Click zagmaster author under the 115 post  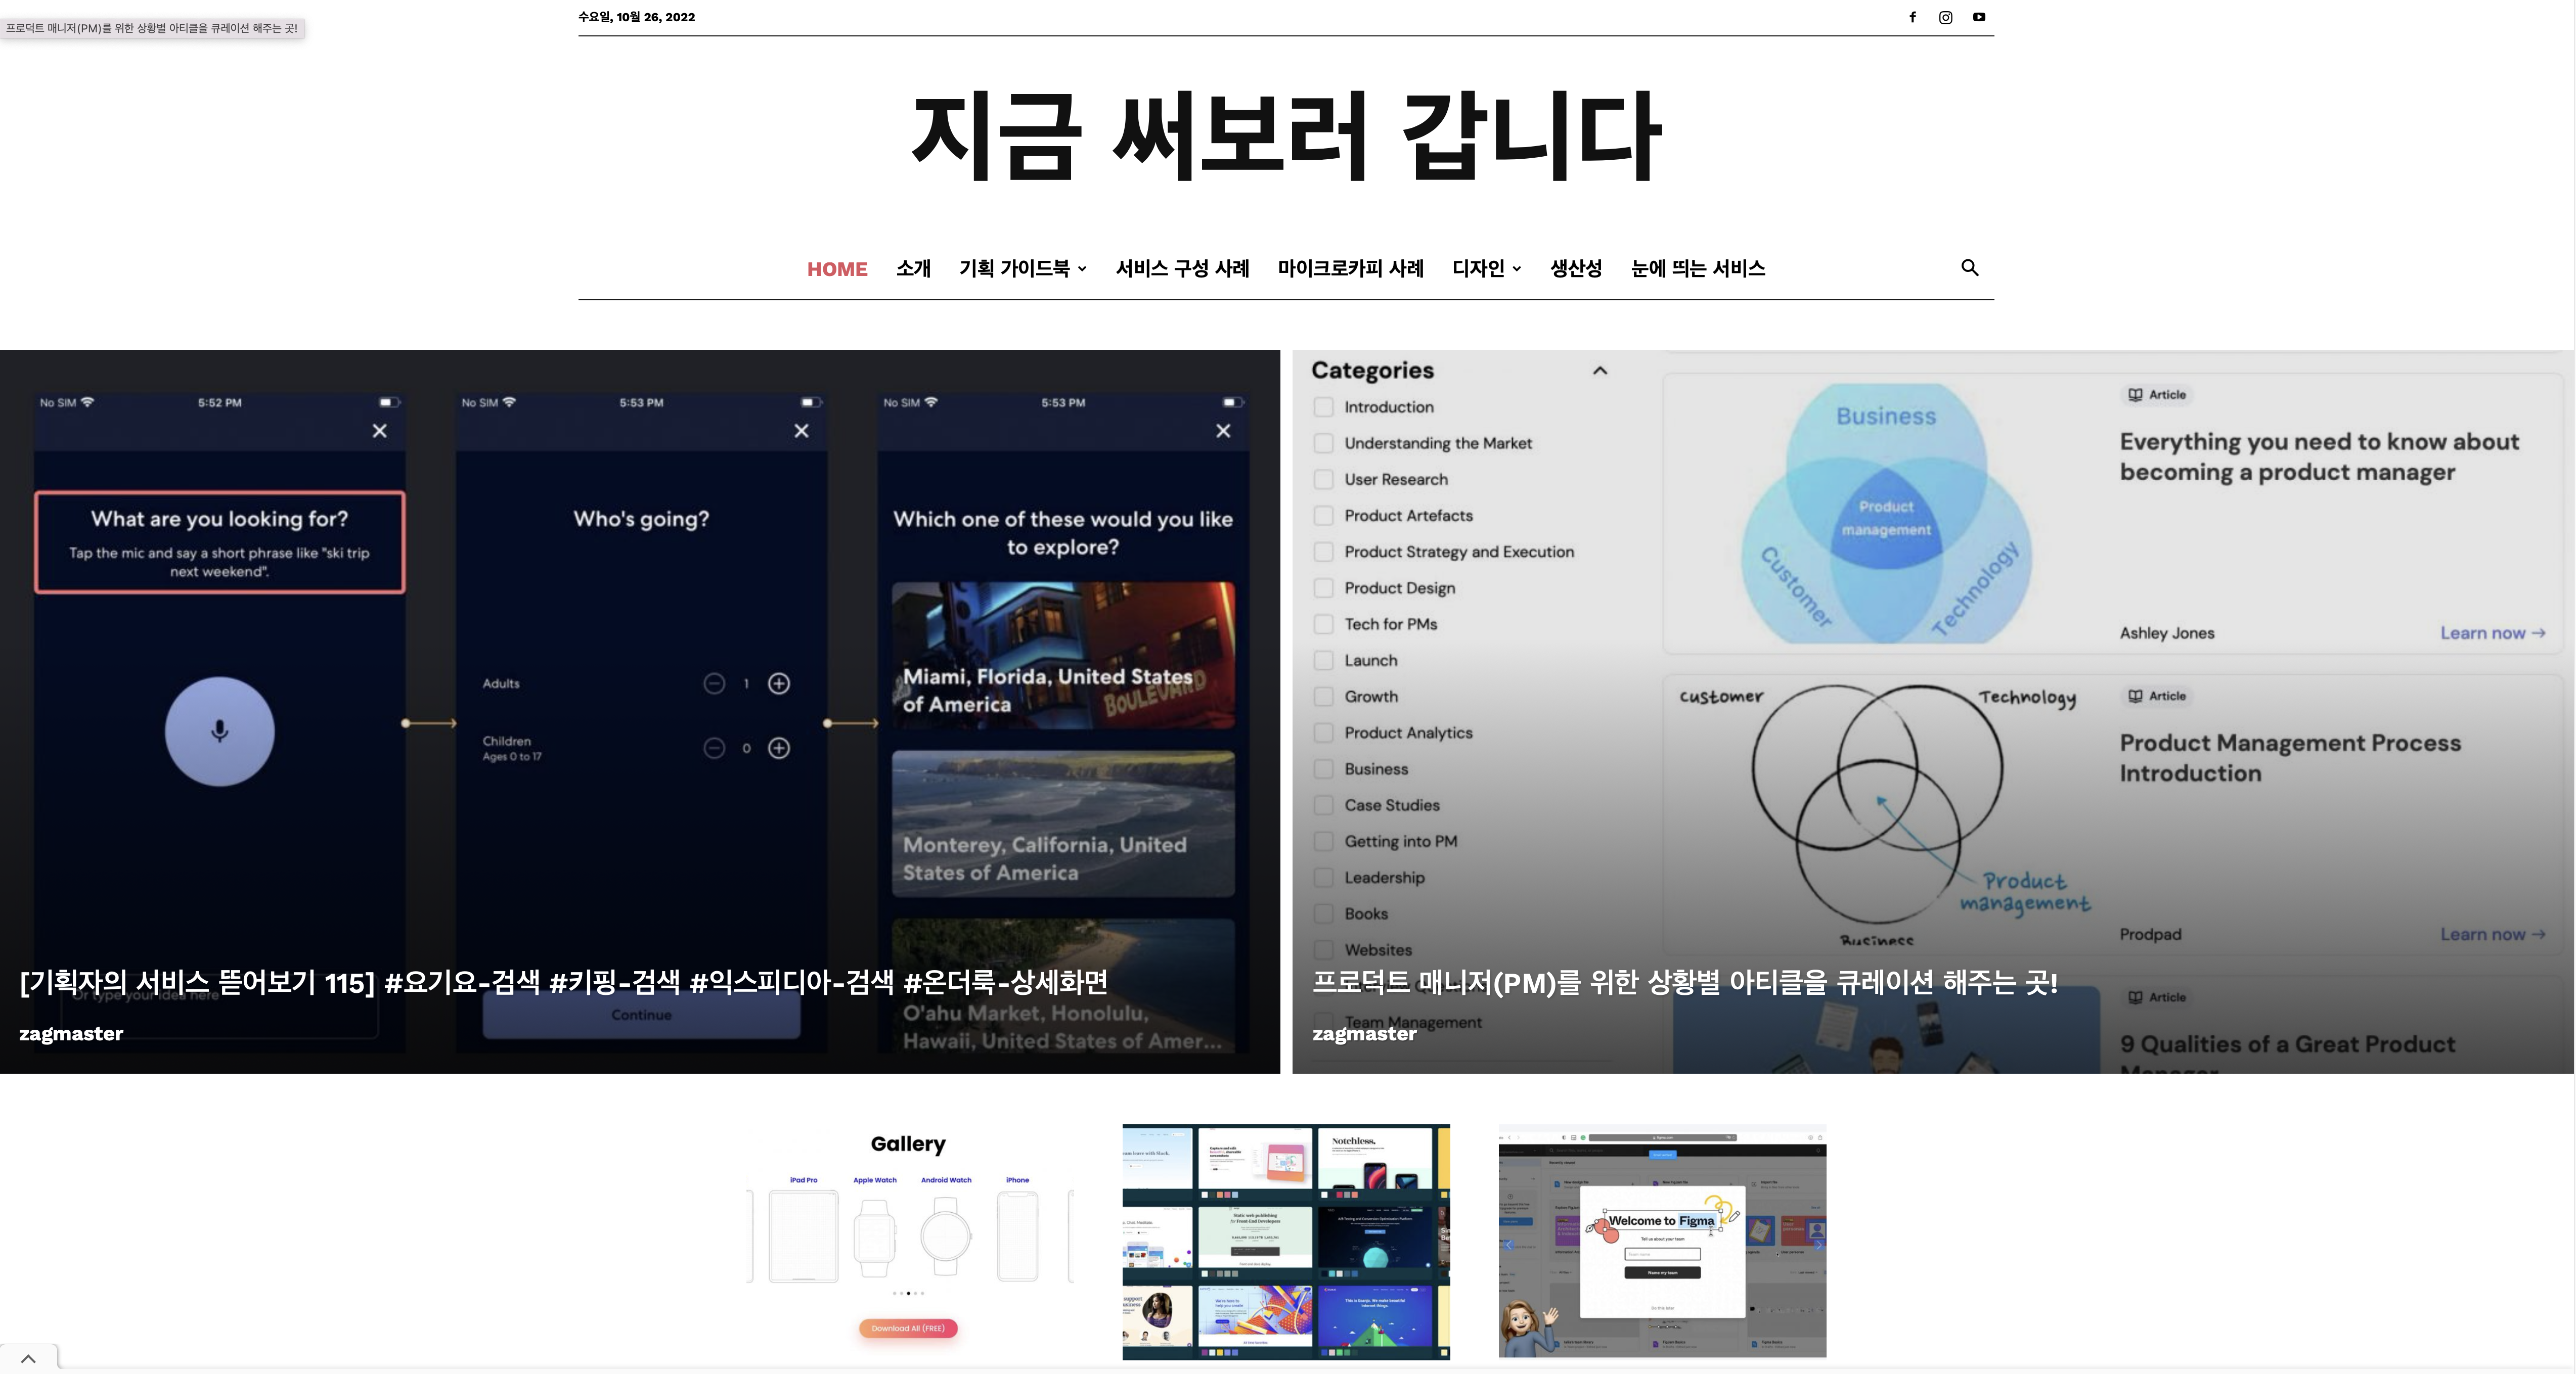point(71,1033)
